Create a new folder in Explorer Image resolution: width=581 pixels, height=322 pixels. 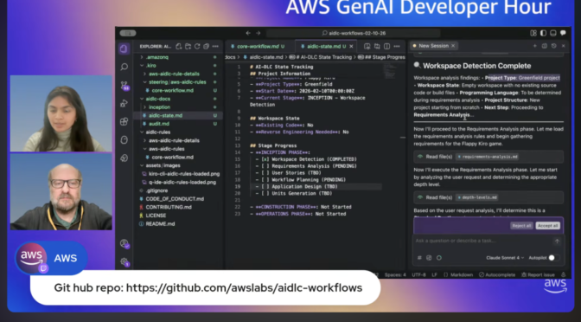188,47
